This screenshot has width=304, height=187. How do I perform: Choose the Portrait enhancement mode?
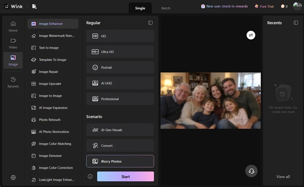coord(120,67)
